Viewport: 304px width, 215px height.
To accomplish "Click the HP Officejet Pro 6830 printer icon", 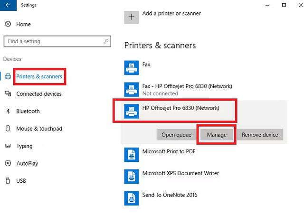I will click(x=132, y=111).
